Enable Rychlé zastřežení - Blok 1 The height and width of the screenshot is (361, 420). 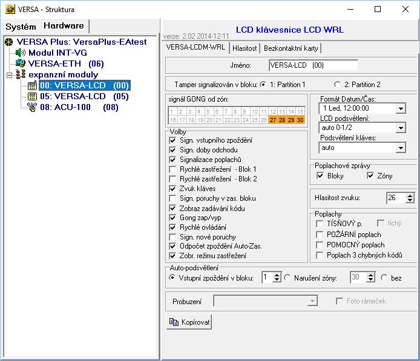172,169
